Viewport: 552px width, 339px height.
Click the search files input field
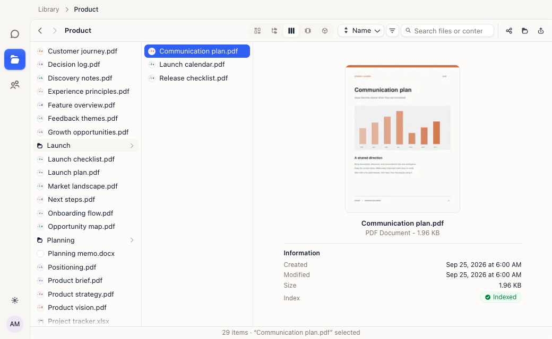click(447, 31)
